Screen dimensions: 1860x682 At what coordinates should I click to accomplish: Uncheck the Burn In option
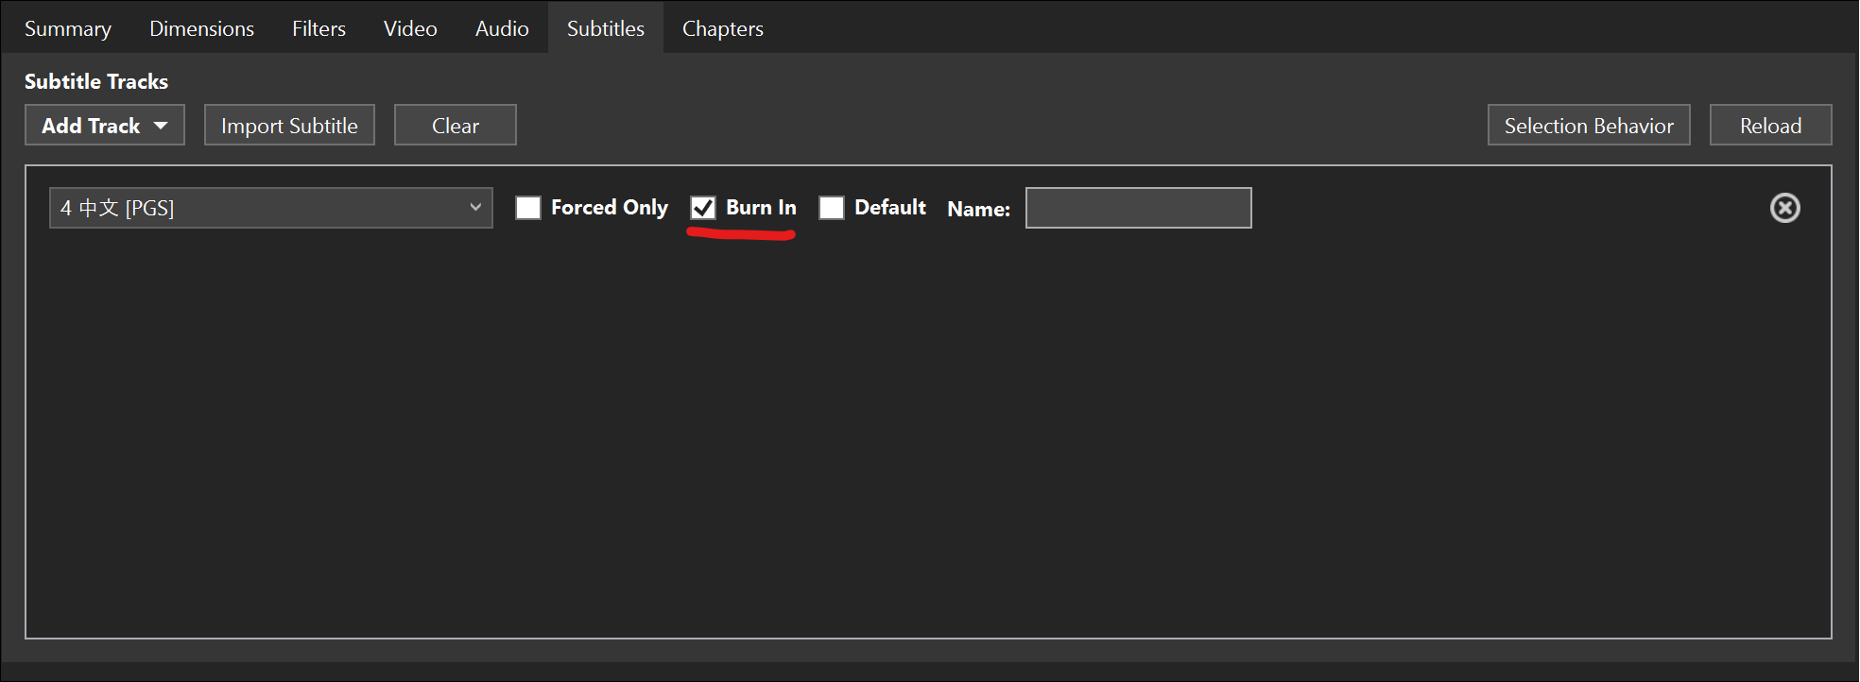point(702,207)
